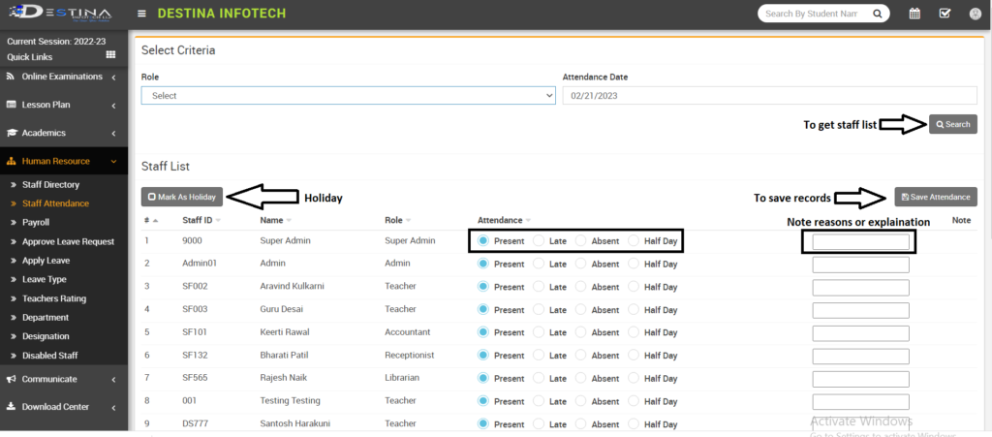Click the Attendance Date field

769,96
